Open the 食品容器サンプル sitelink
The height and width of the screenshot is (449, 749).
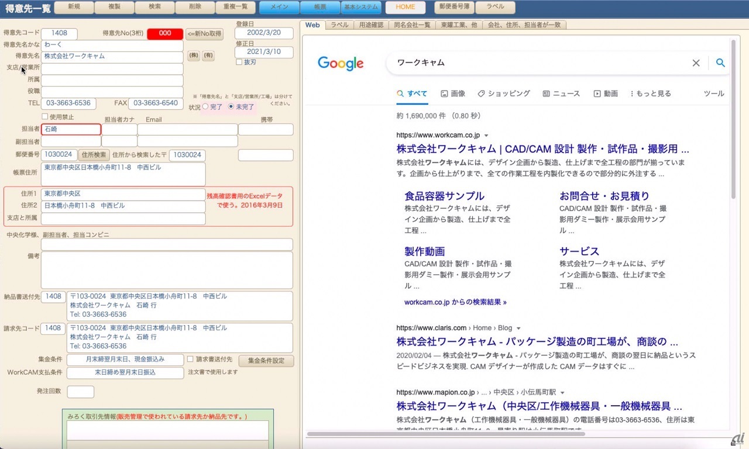click(x=444, y=196)
